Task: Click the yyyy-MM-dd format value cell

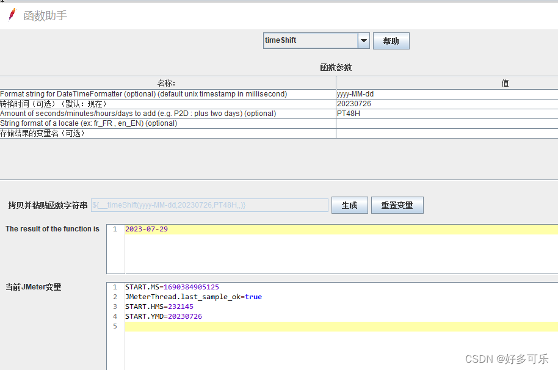Action: click(x=447, y=94)
